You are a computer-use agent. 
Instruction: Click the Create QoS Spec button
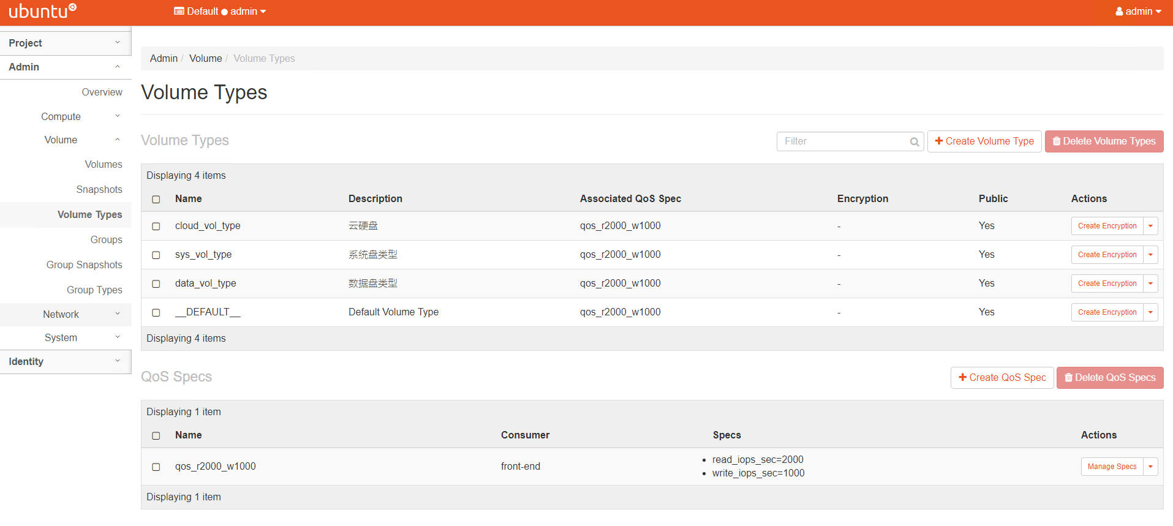pyautogui.click(x=1002, y=378)
